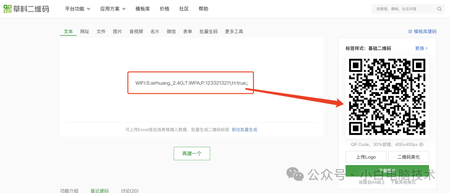Switch to the 网址 tab
450x193 pixels.
point(85,32)
